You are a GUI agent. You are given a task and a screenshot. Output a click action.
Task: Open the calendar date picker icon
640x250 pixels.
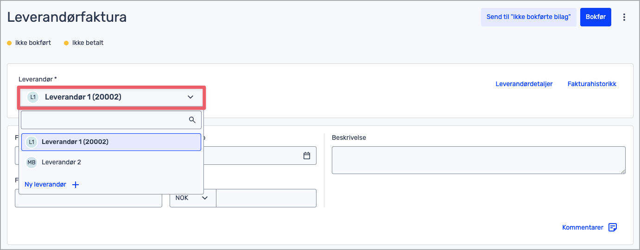[x=306, y=156]
